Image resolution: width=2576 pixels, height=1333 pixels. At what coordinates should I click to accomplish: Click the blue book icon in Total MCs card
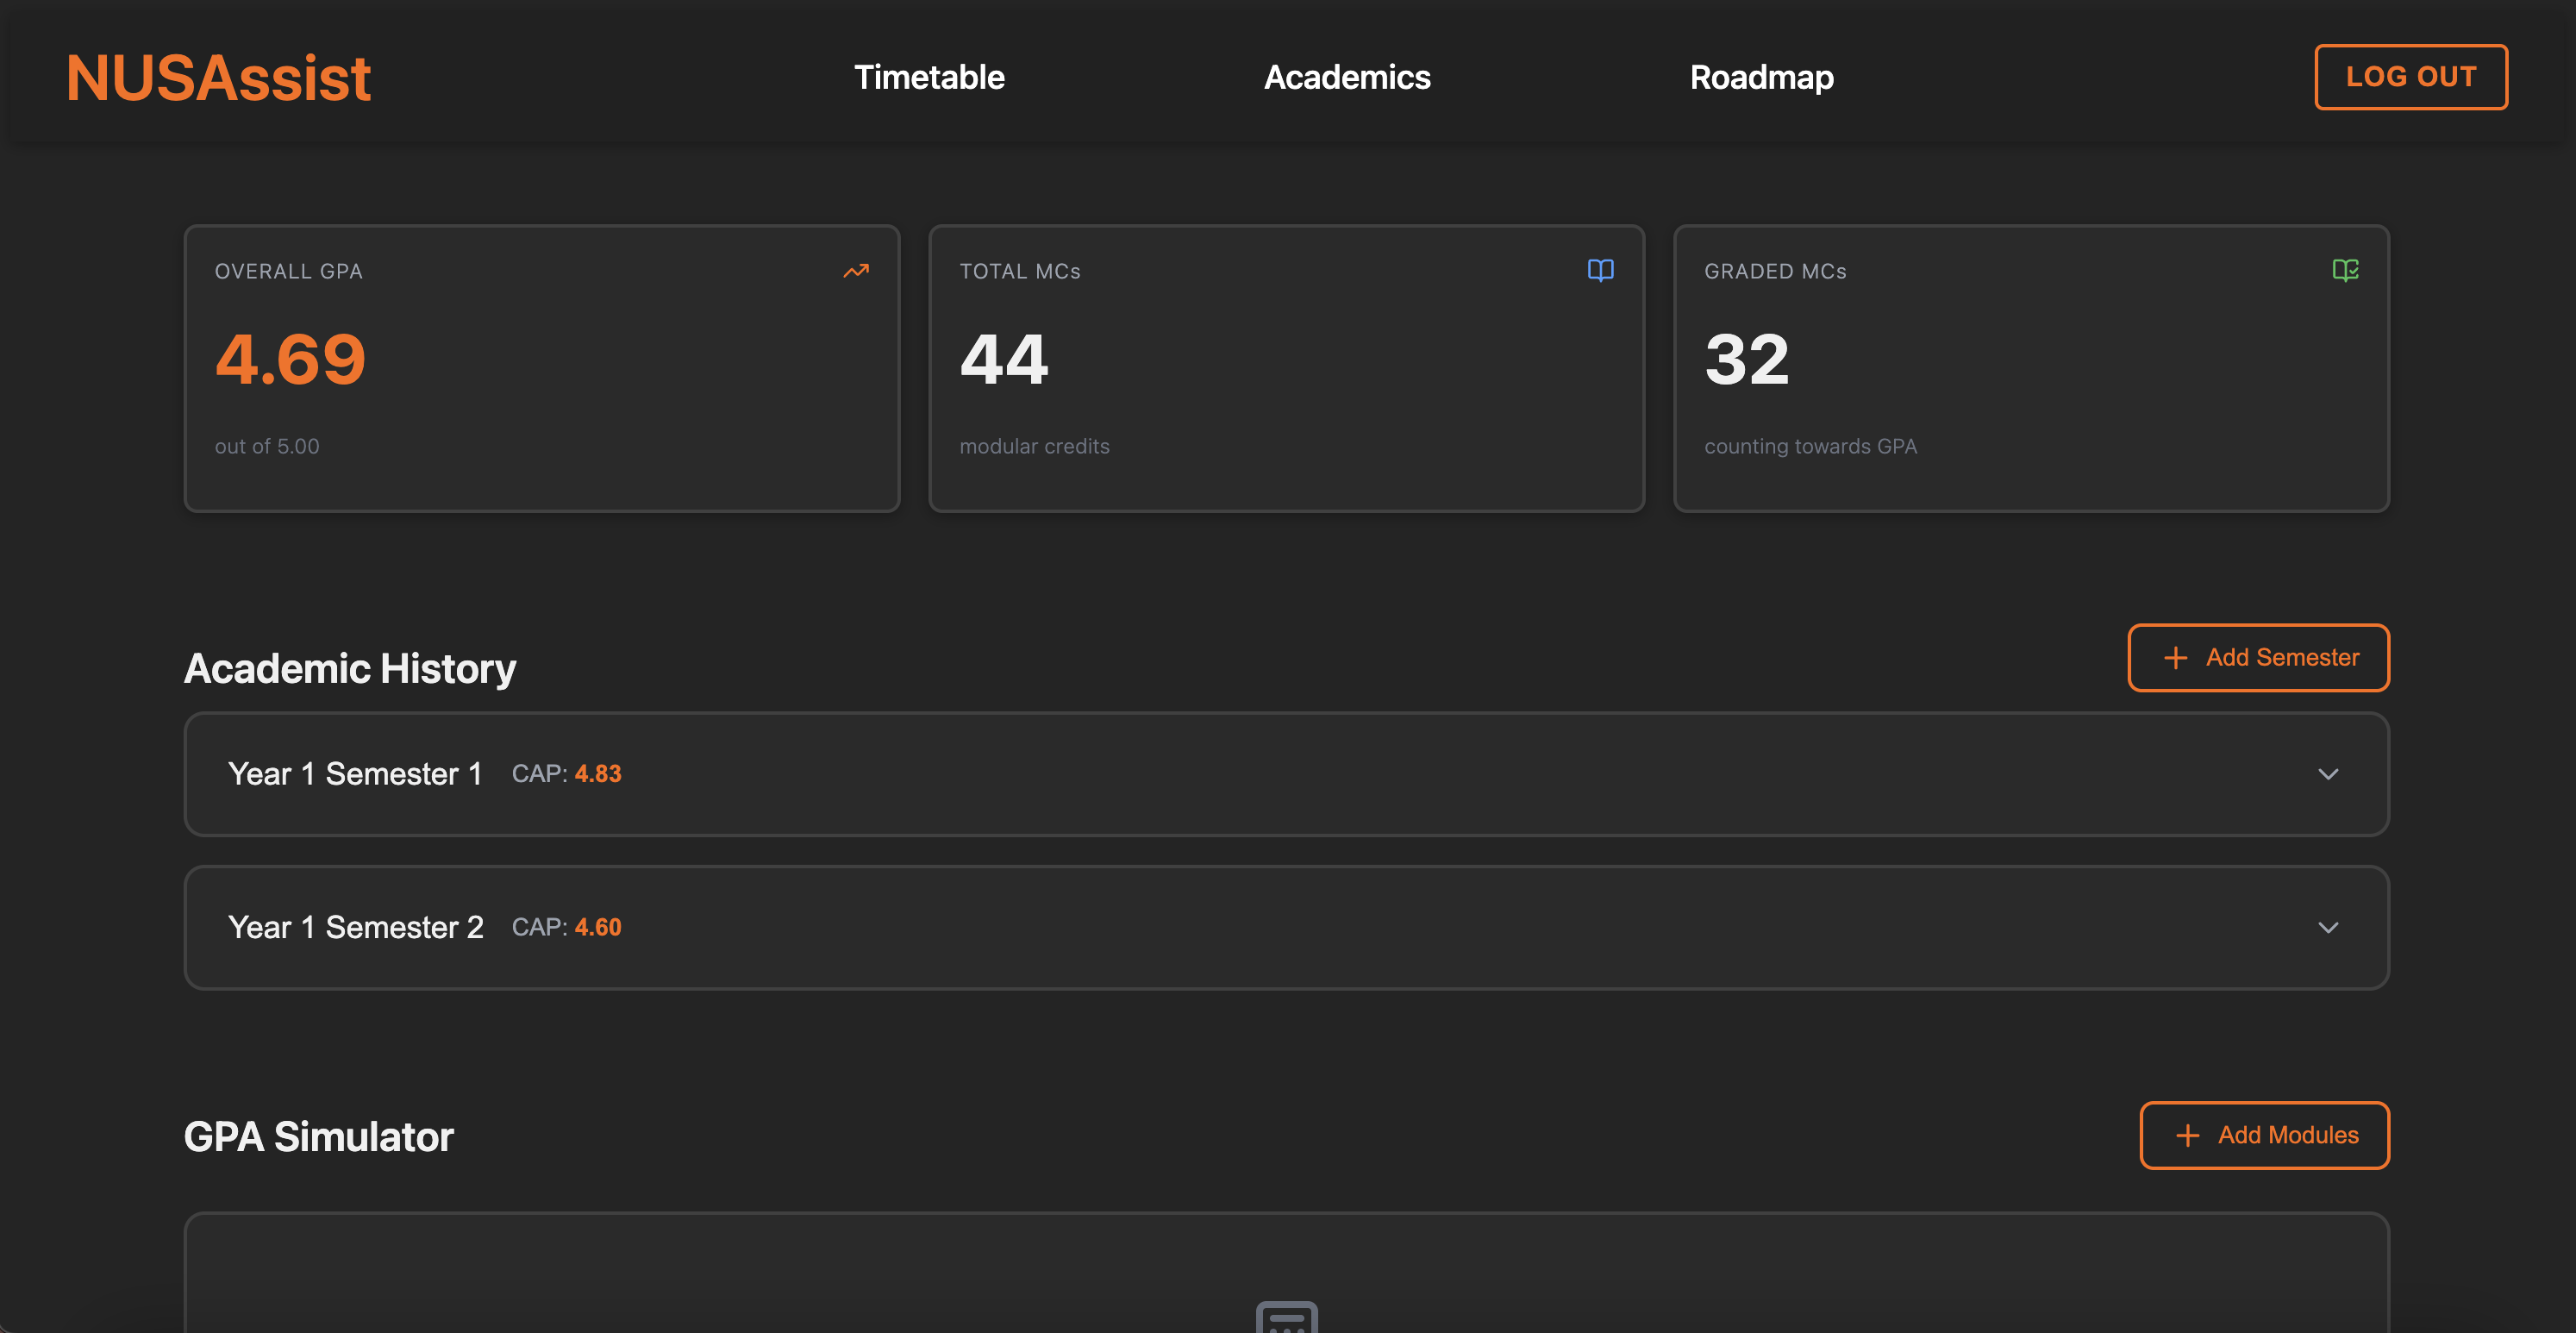pos(1600,270)
